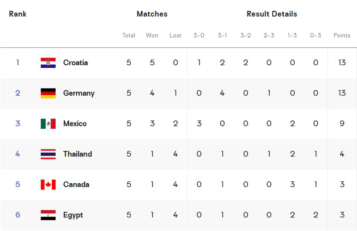The image size is (357, 231).
Task: Select the Rank header label
Action: tap(17, 14)
